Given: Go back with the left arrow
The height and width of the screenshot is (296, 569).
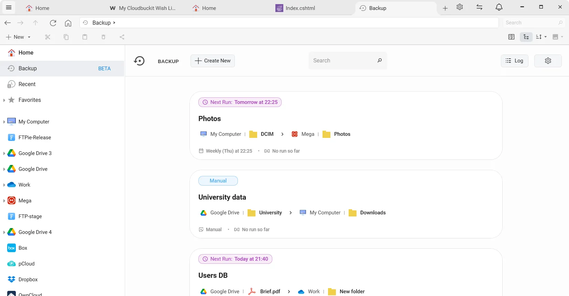Looking at the screenshot, I should (8, 23).
